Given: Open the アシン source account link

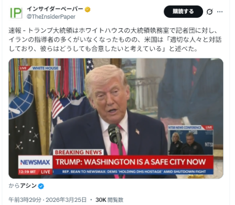Looking at the screenshot, I should 28,186.
